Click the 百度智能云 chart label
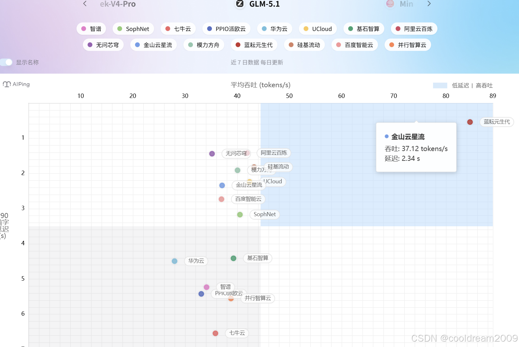 coord(248,199)
